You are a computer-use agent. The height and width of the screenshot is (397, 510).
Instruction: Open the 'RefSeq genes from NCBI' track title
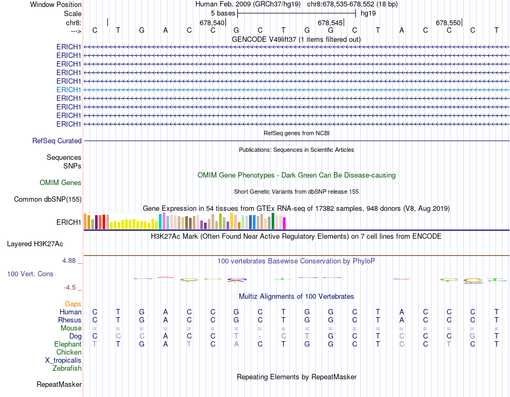[x=296, y=133]
